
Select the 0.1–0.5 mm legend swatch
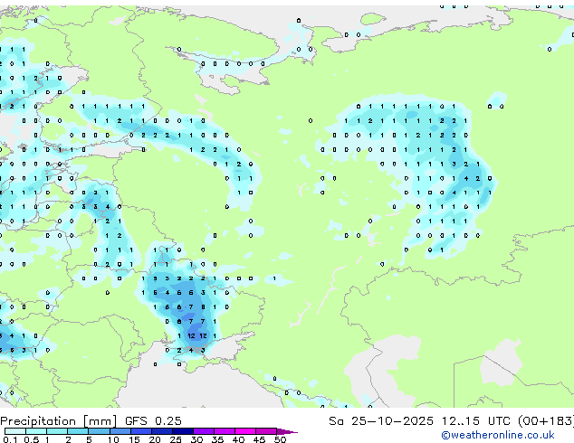tap(15, 431)
